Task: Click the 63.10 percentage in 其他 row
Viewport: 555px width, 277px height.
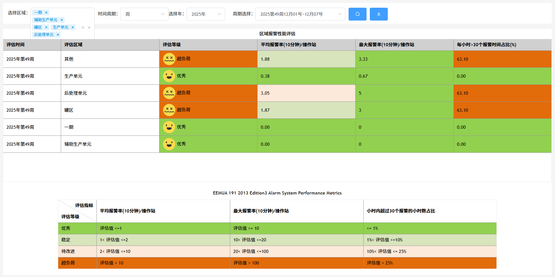Action: pos(462,59)
